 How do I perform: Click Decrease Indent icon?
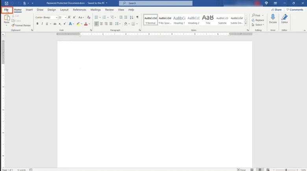[x=121, y=17]
